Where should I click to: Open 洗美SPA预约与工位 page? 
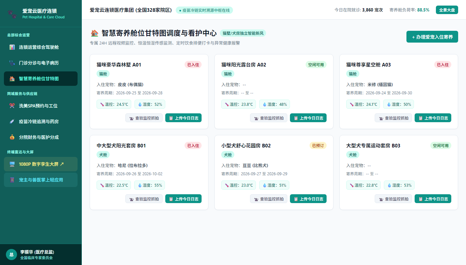click(41, 106)
